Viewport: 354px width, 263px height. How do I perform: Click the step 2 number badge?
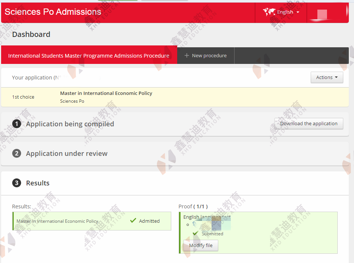17,153
